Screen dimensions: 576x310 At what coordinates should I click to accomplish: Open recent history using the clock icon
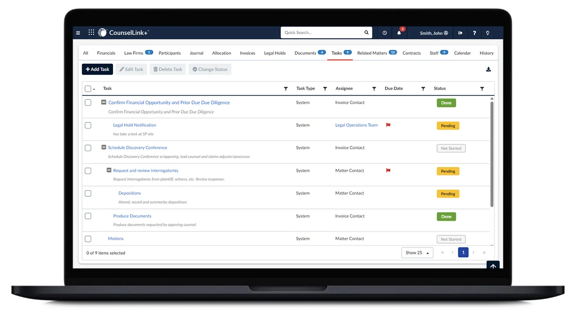[384, 33]
